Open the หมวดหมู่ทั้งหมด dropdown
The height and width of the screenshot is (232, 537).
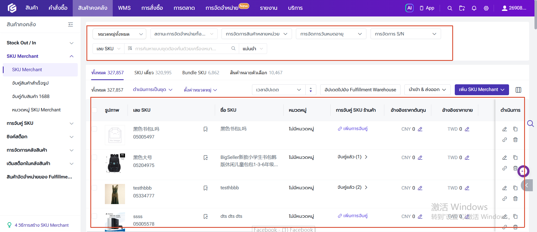tap(119, 34)
